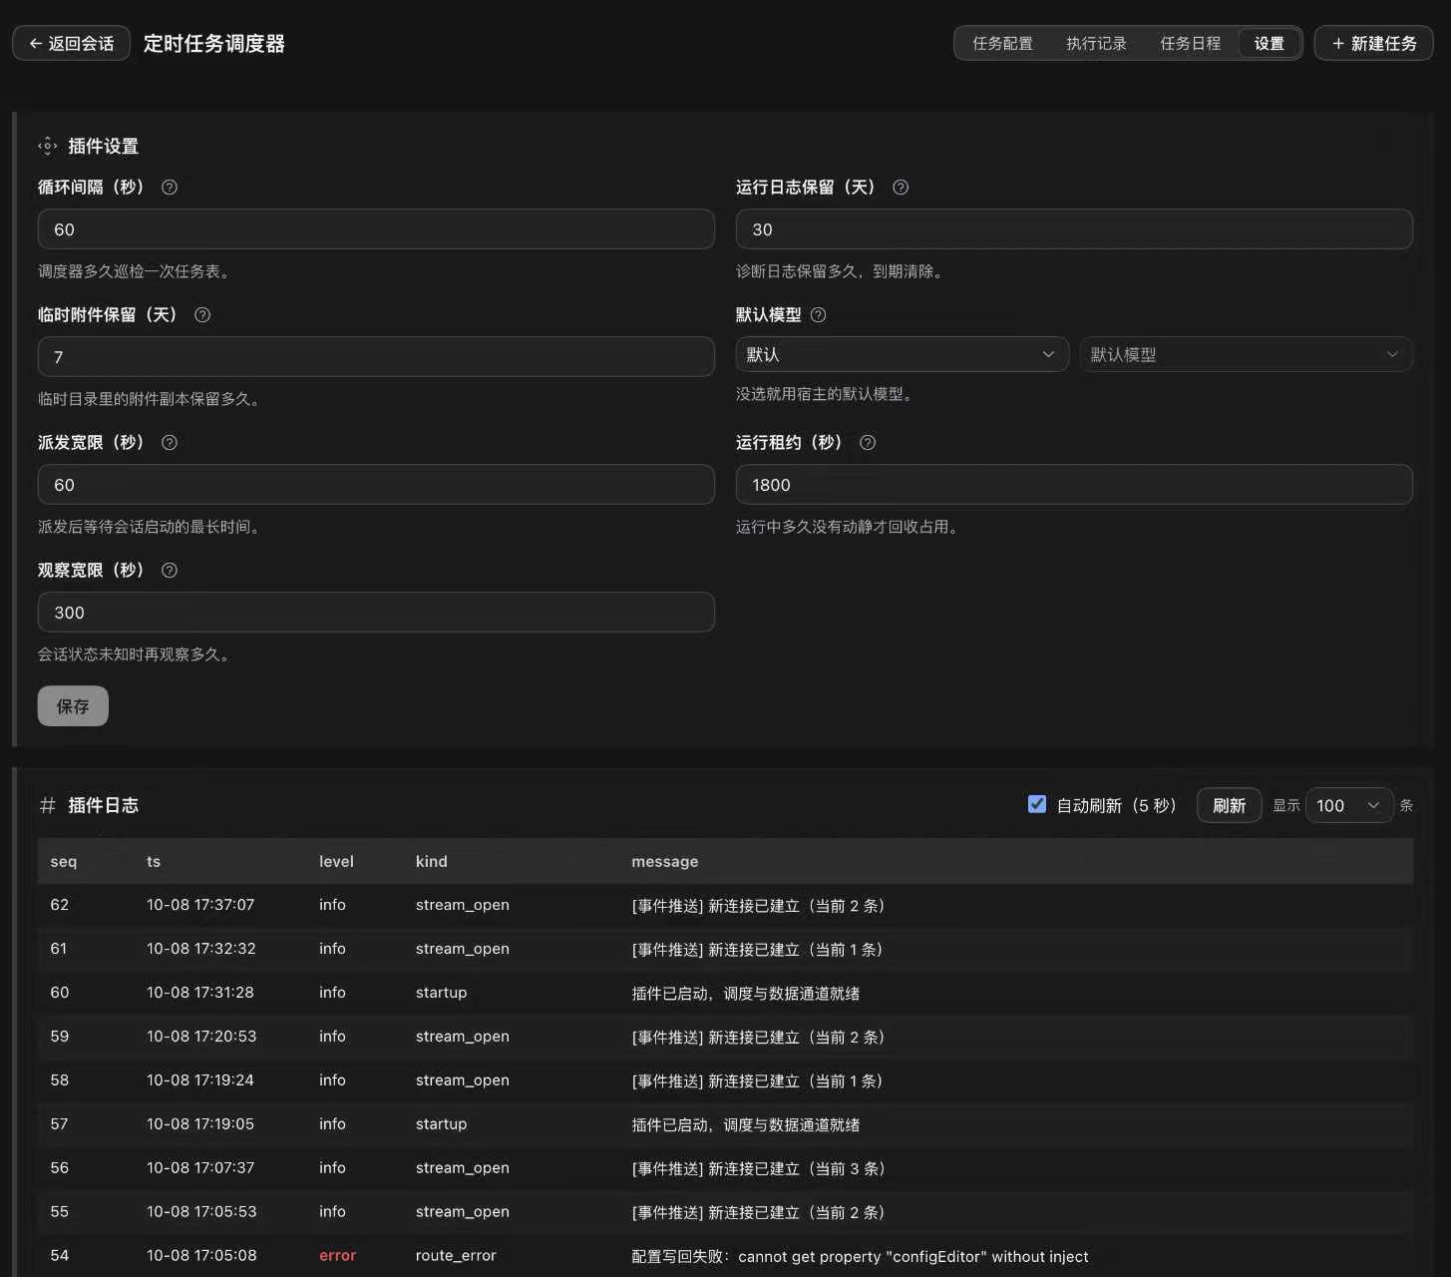Click timestamp 10-08 17:05:53
The width and height of the screenshot is (1451, 1277).
click(201, 1212)
